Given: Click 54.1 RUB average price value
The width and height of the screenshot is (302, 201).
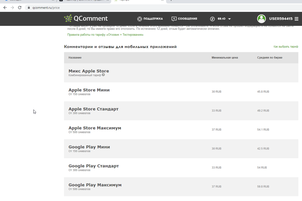Looking at the screenshot, I should click(x=263, y=130).
